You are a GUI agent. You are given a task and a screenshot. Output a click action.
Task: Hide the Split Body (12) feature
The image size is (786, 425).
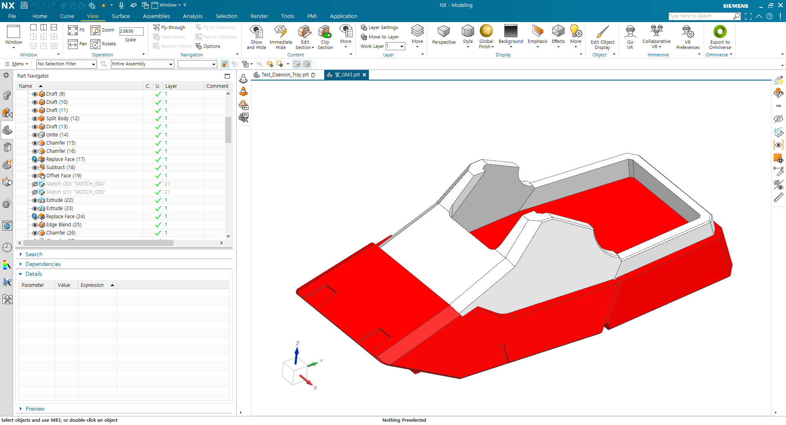[35, 119]
